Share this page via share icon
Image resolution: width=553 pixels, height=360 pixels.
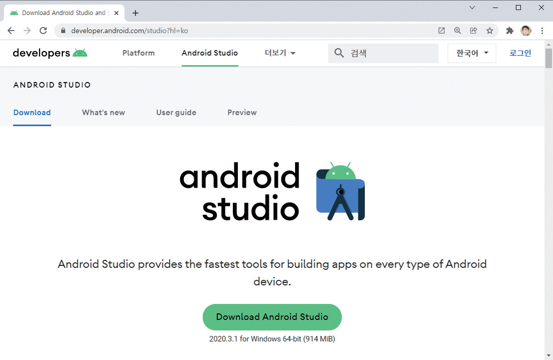[x=474, y=31]
